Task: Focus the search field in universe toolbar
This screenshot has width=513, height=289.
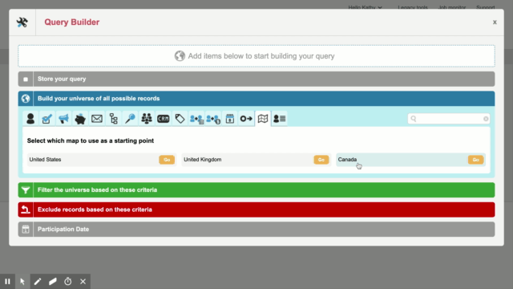Action: click(449, 119)
